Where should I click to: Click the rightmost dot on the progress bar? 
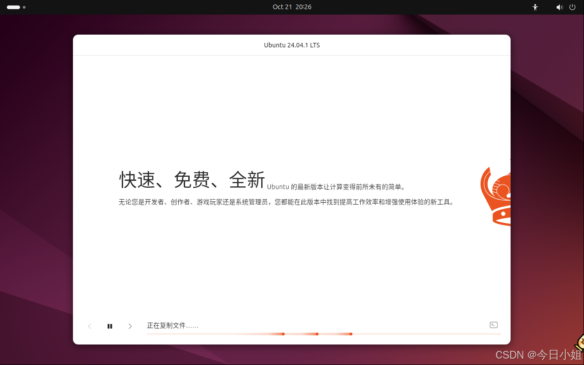pyautogui.click(x=351, y=334)
